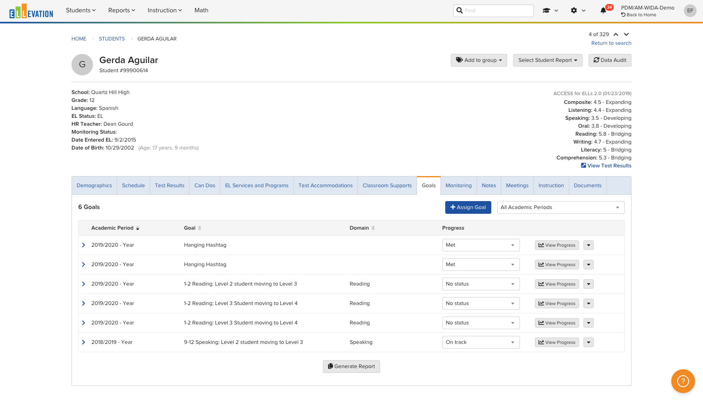Open the Notes tab
Screen dimensions: 703x401
pos(489,186)
